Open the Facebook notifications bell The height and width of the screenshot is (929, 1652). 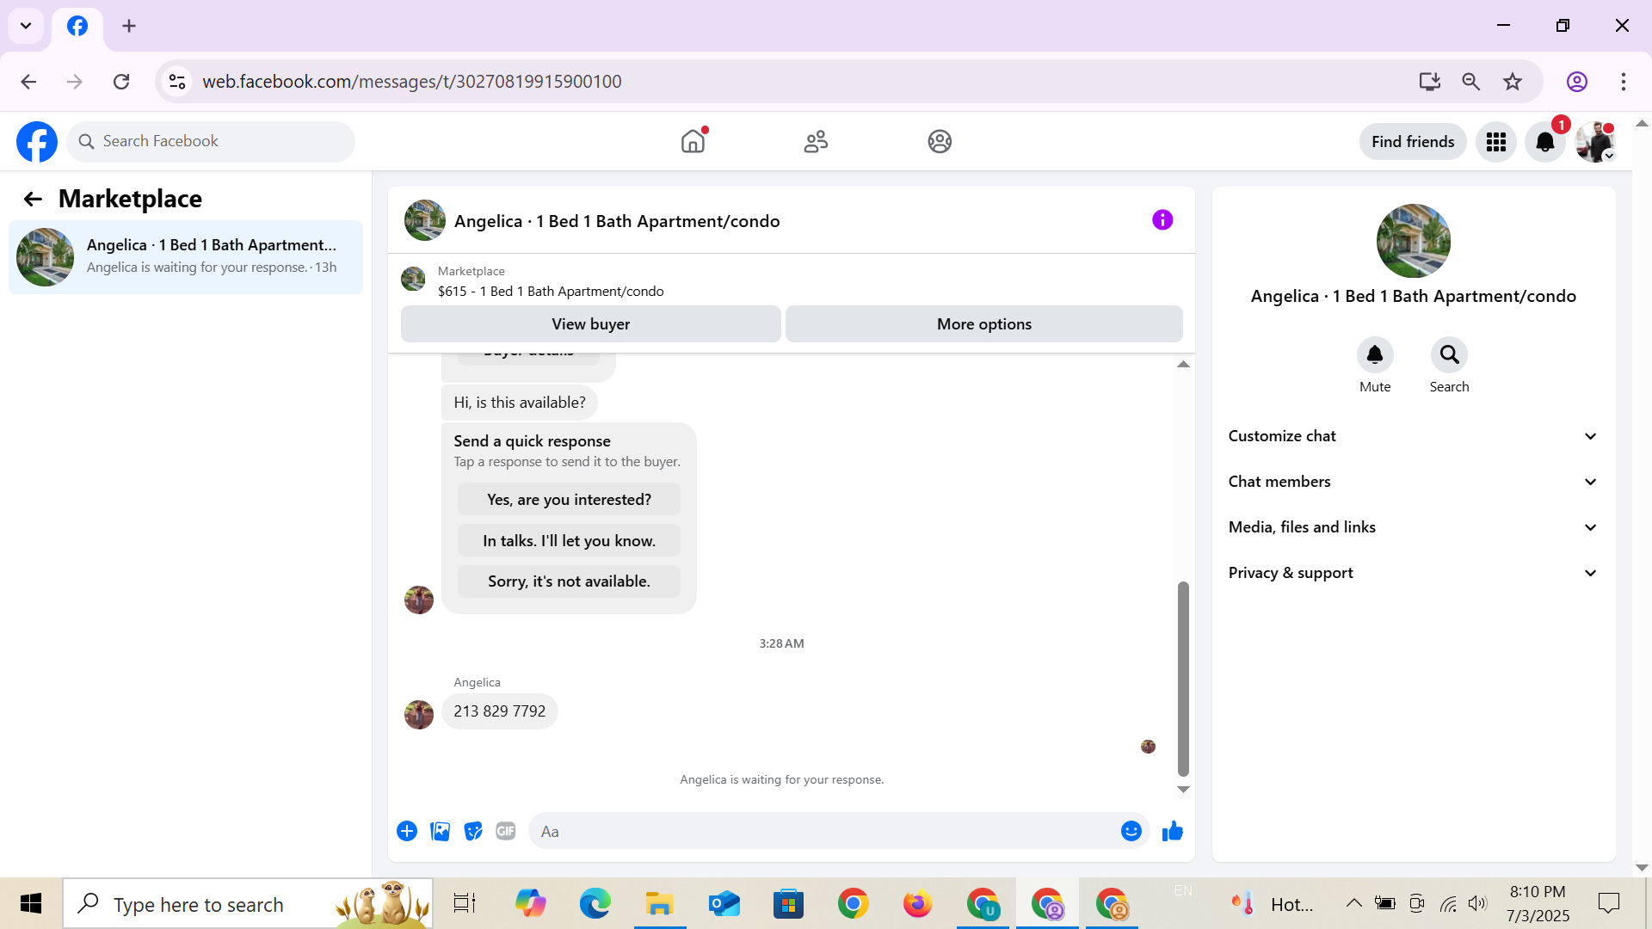[1544, 142]
